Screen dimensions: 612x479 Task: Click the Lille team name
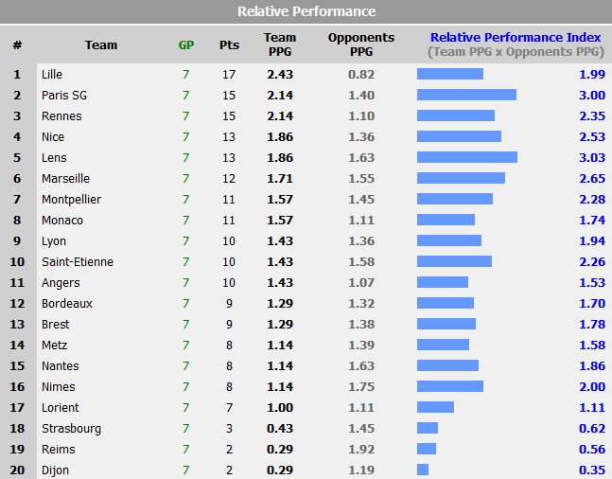(x=53, y=75)
